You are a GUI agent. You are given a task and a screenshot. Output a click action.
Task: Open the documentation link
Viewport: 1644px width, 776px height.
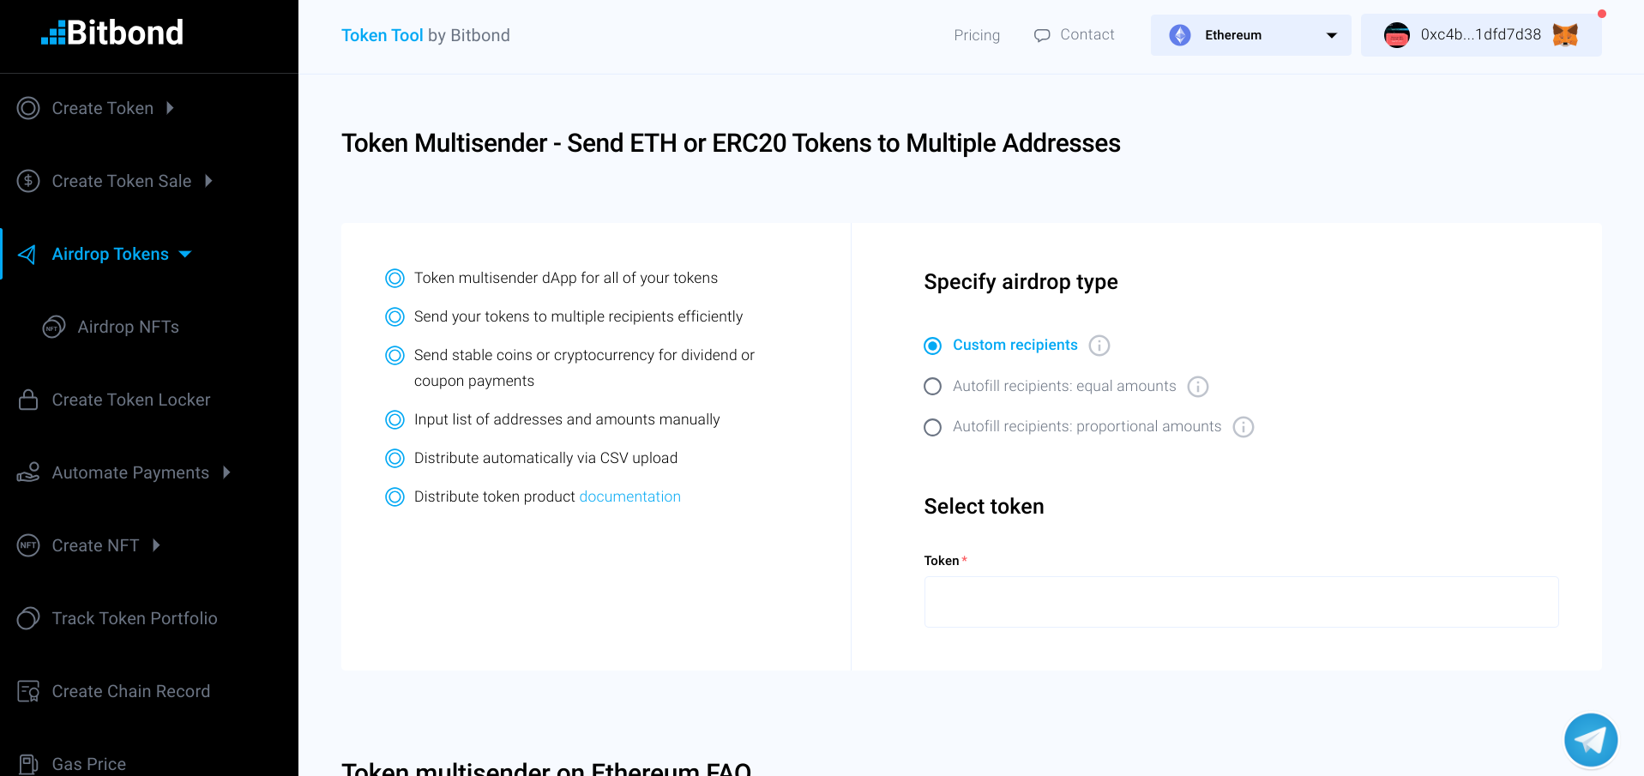pos(629,496)
